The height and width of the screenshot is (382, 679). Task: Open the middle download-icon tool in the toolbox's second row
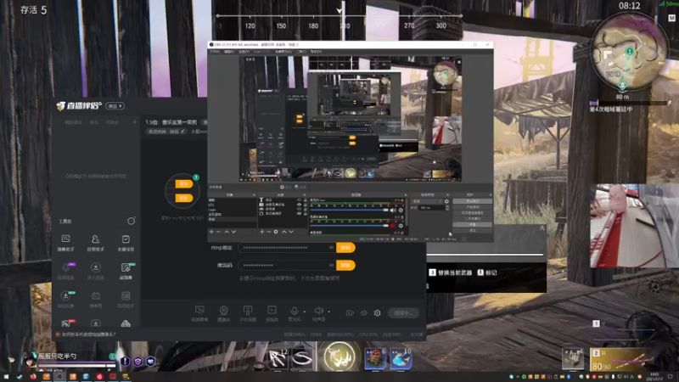point(95,267)
